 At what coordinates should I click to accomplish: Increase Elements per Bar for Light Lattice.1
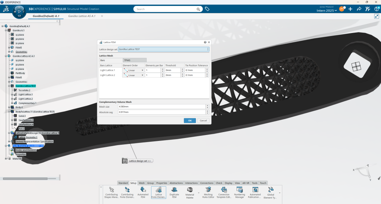pyautogui.click(x=163, y=69)
